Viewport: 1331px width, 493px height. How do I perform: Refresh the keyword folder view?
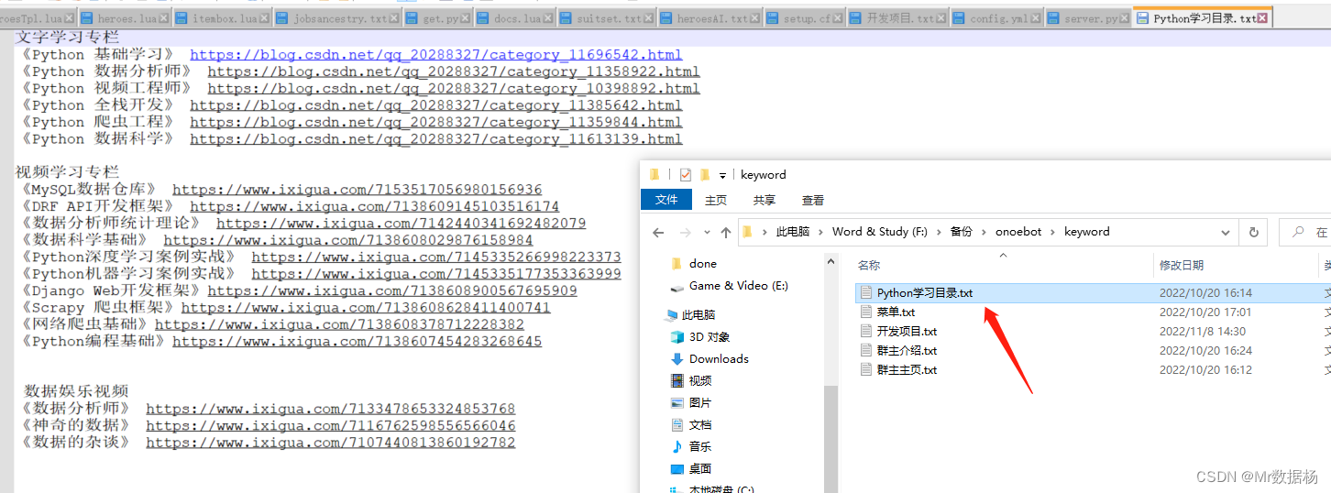1253,232
